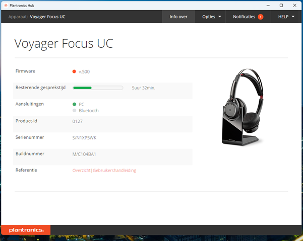Click the Plantronics Hub title bar icon

point(6,6)
